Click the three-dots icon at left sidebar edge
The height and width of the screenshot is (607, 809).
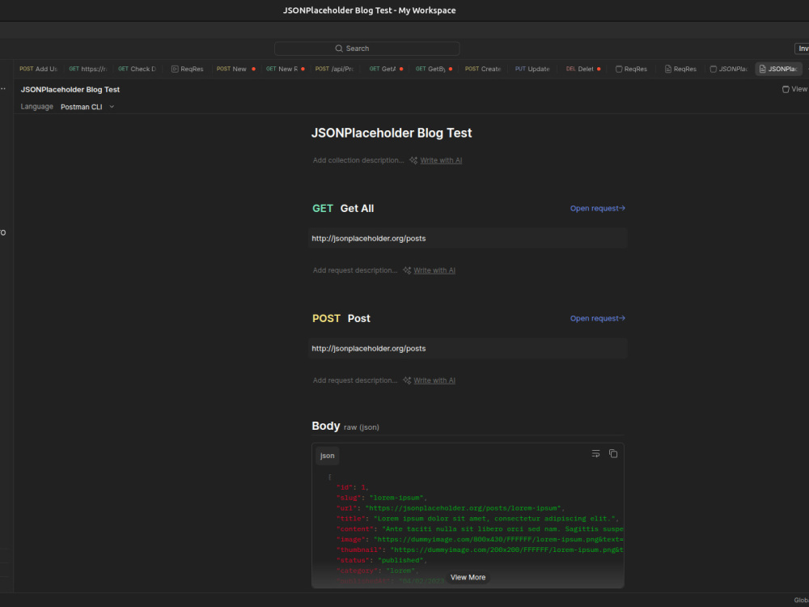[x=3, y=89]
